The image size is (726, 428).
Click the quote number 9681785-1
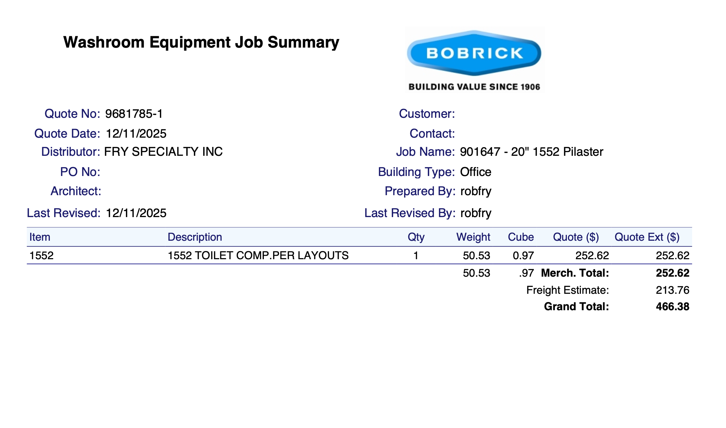[134, 114]
